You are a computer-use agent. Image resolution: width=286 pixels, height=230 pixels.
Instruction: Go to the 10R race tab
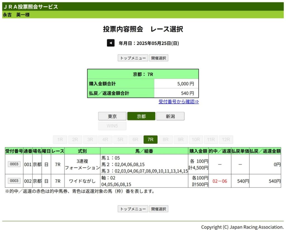click(x=196, y=140)
